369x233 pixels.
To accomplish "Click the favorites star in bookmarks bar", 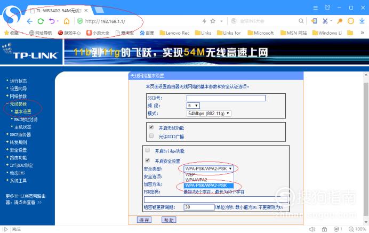I will tap(6, 33).
